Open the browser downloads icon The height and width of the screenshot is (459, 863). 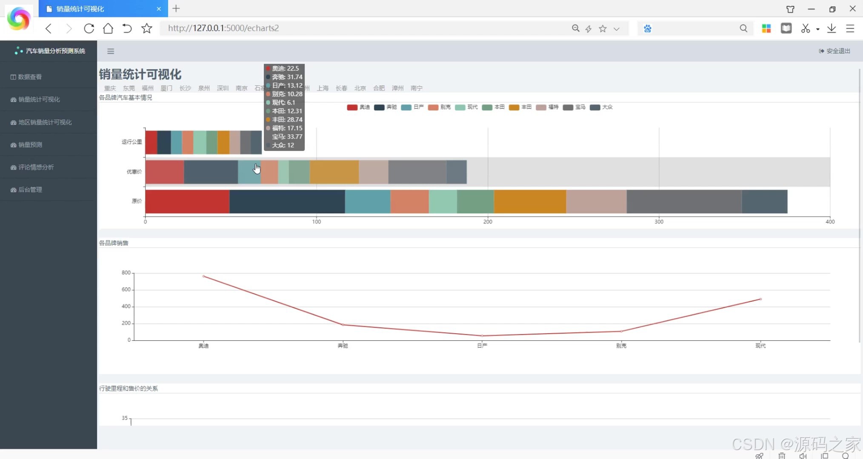pyautogui.click(x=832, y=28)
